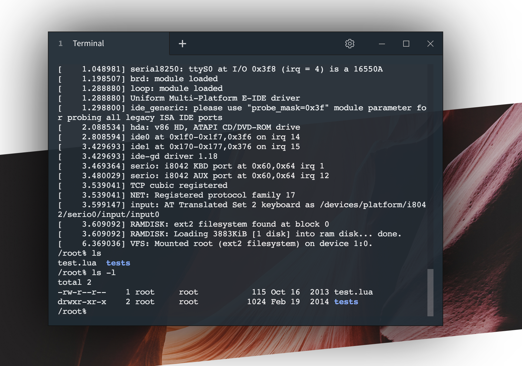Click 'loop: module loaded' log line
Viewport: 522px width, 366px height.
pyautogui.click(x=140, y=88)
